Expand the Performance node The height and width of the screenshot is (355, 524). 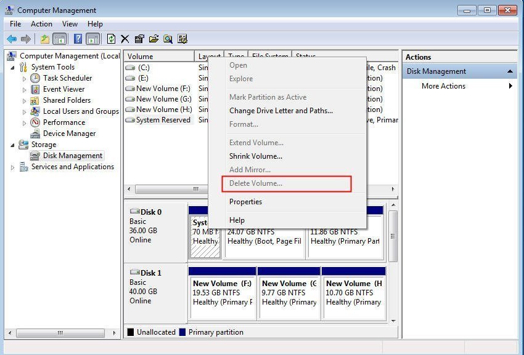24,123
